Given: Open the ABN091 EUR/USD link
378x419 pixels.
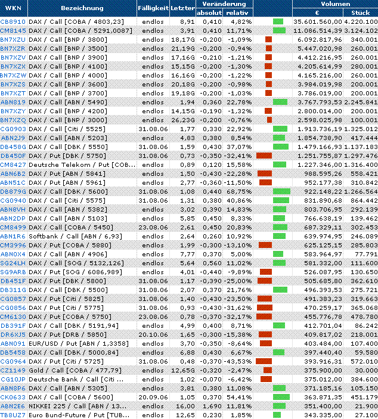Looking at the screenshot, I should point(13,344).
